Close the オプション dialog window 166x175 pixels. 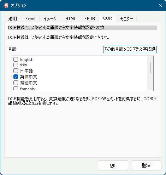click(160, 5)
